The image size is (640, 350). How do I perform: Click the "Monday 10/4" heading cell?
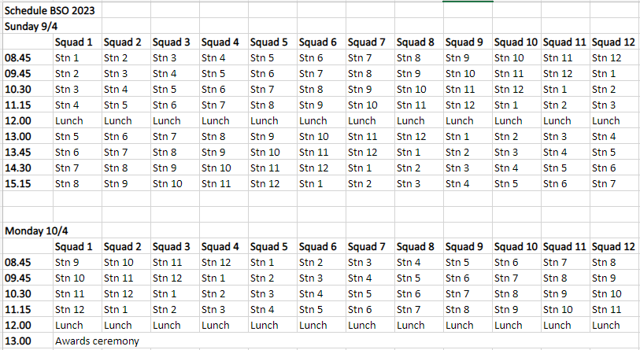tap(32, 230)
